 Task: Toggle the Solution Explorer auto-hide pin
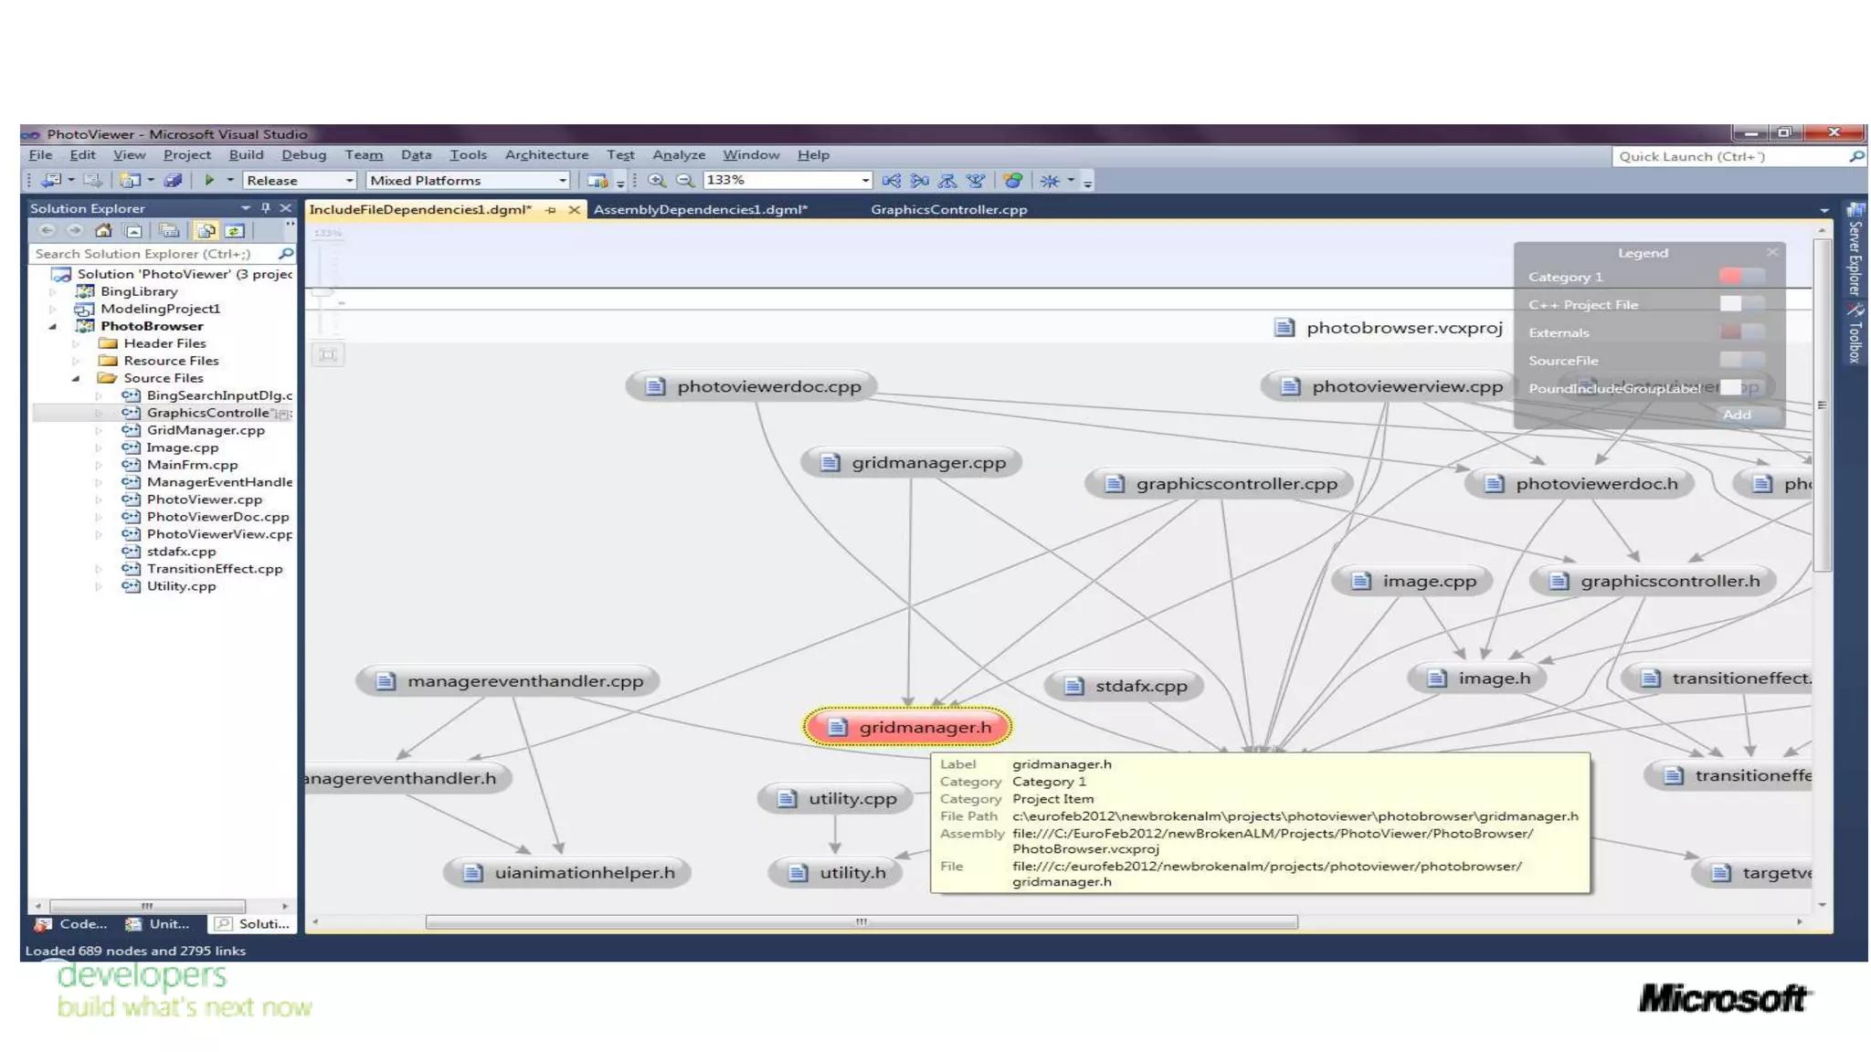pyautogui.click(x=265, y=208)
